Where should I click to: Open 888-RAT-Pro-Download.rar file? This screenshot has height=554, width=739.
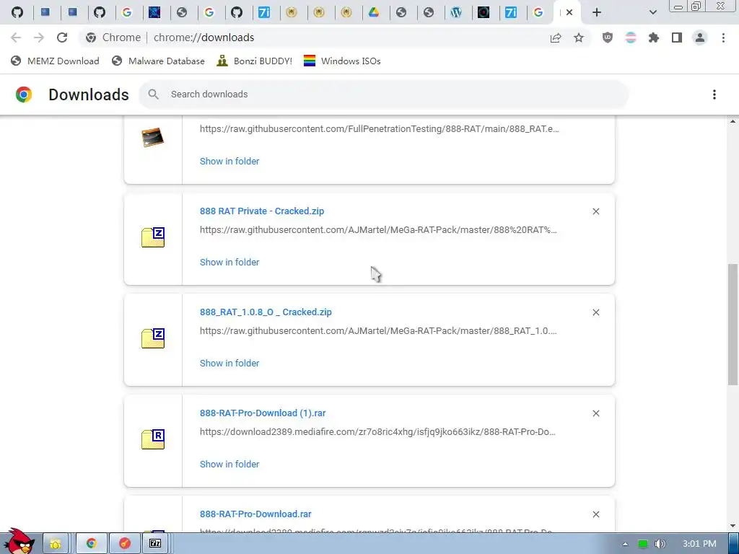(255, 514)
